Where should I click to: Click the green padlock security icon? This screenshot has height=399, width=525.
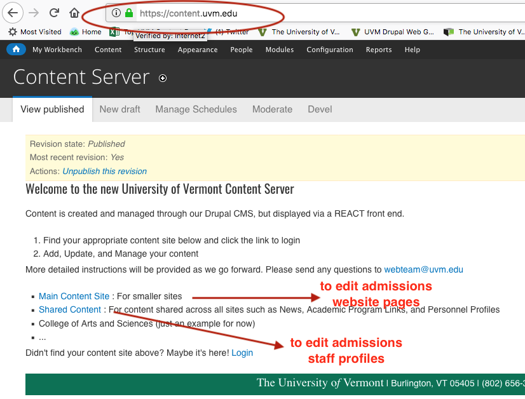[x=129, y=13]
